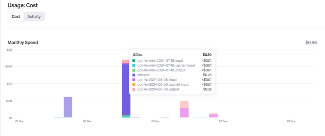Viewport: 325px width, 136px height.
Task: Click 'gpt-4o-mini-2024-07-18, input' tooltip row
Action: (x=172, y=61)
